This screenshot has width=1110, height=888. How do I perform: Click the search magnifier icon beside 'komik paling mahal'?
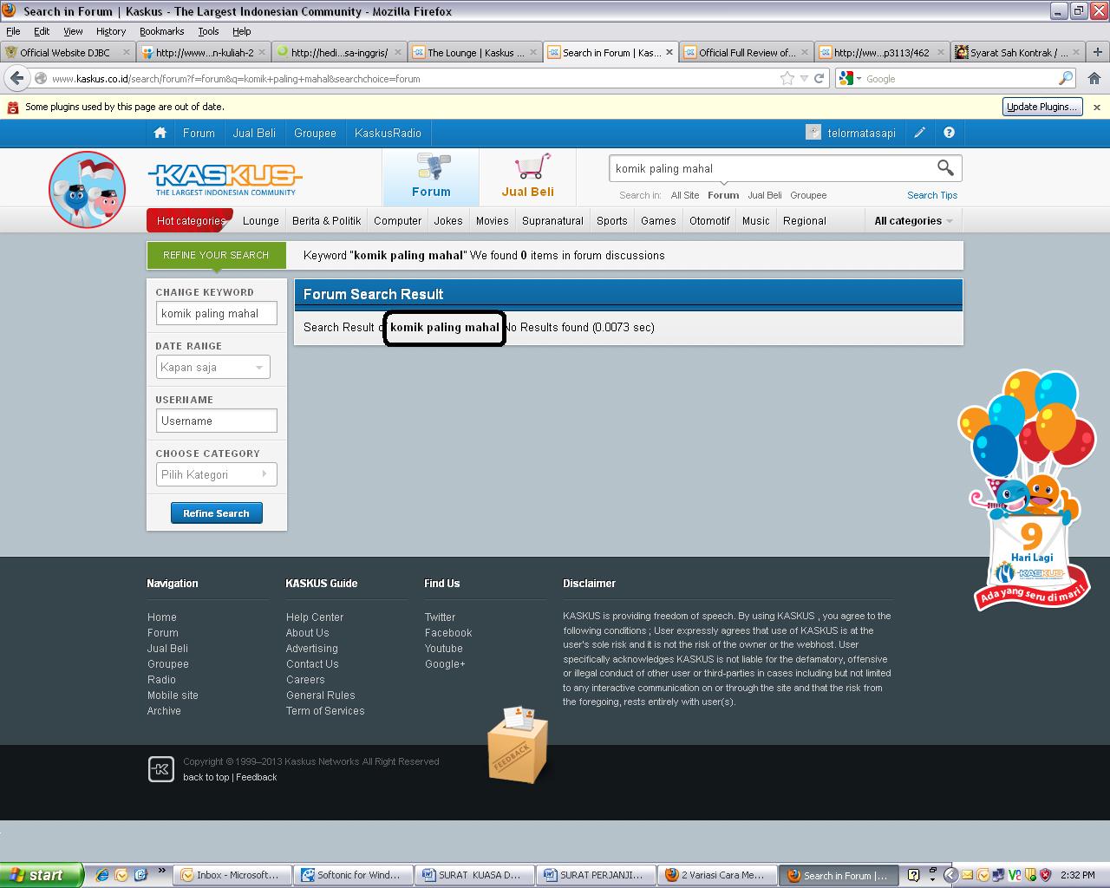tap(945, 167)
